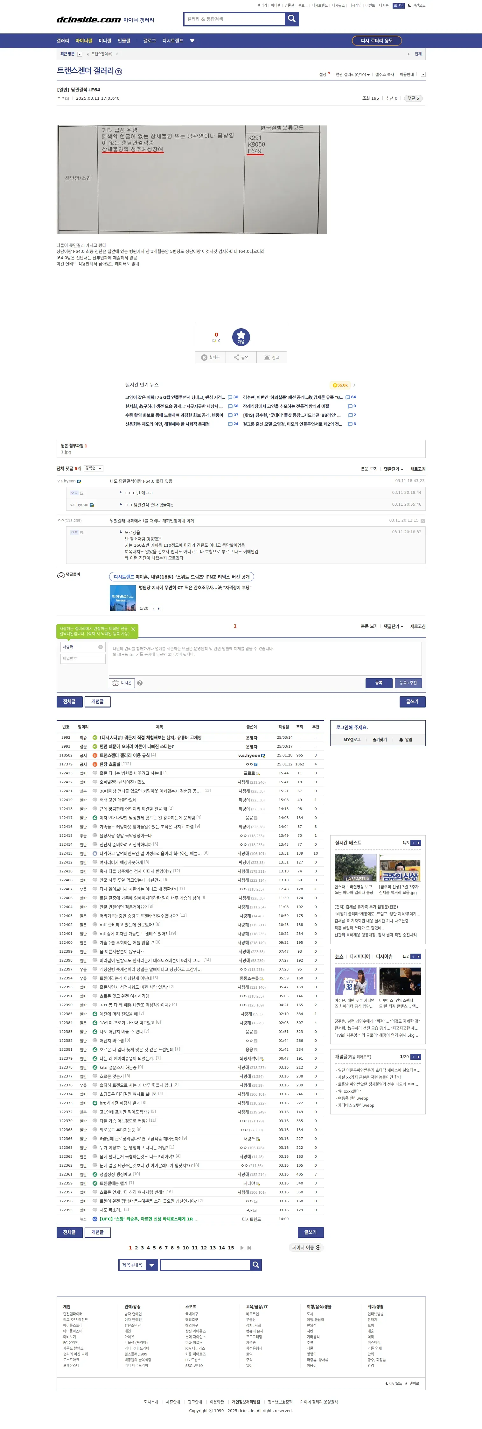Expand the gallery options arrow after 이용안내
This screenshot has height=1429, width=482.
(x=423, y=74)
